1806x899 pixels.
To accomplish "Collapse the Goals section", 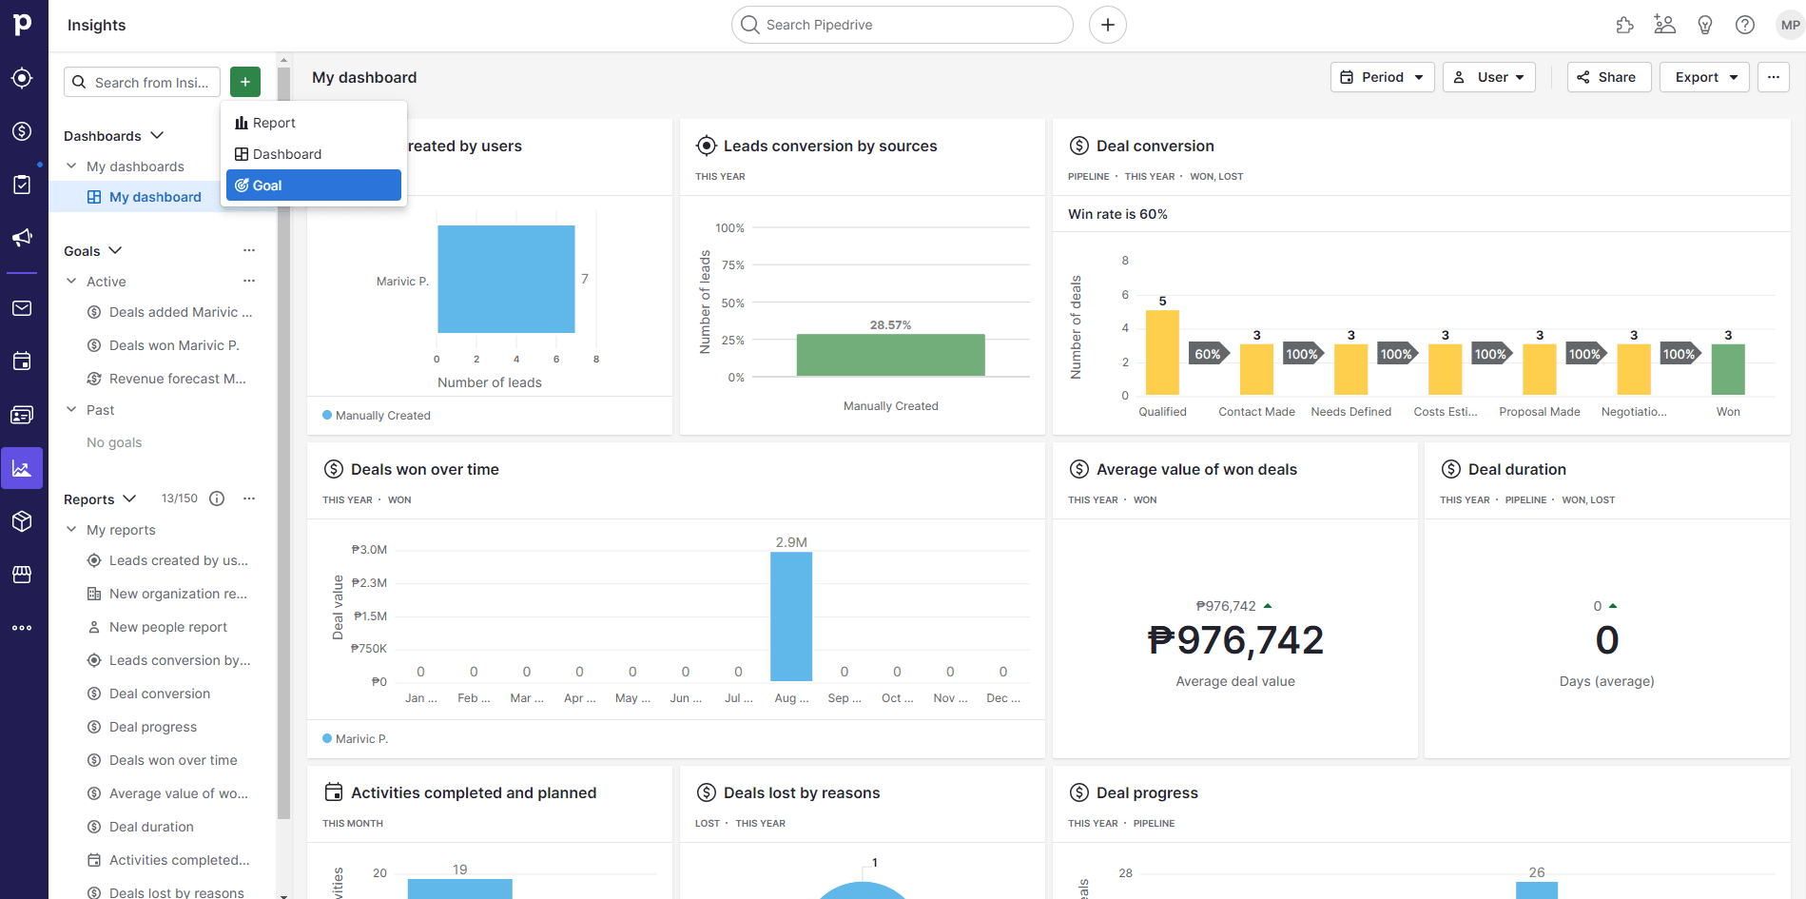I will point(115,251).
